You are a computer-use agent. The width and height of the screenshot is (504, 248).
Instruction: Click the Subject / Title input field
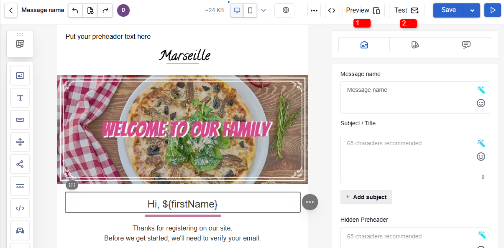pyautogui.click(x=415, y=159)
